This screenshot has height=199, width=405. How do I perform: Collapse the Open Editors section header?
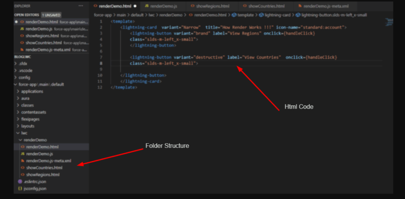(27, 15)
